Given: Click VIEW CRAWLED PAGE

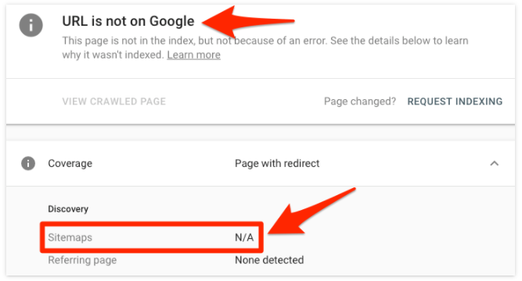Looking at the screenshot, I should (113, 101).
